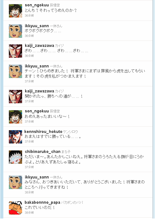
Task: Open kennshirou_hokuto profile picture
Action: (x=15, y=137)
